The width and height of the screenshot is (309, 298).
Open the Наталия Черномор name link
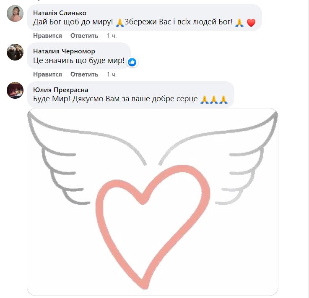click(x=64, y=51)
